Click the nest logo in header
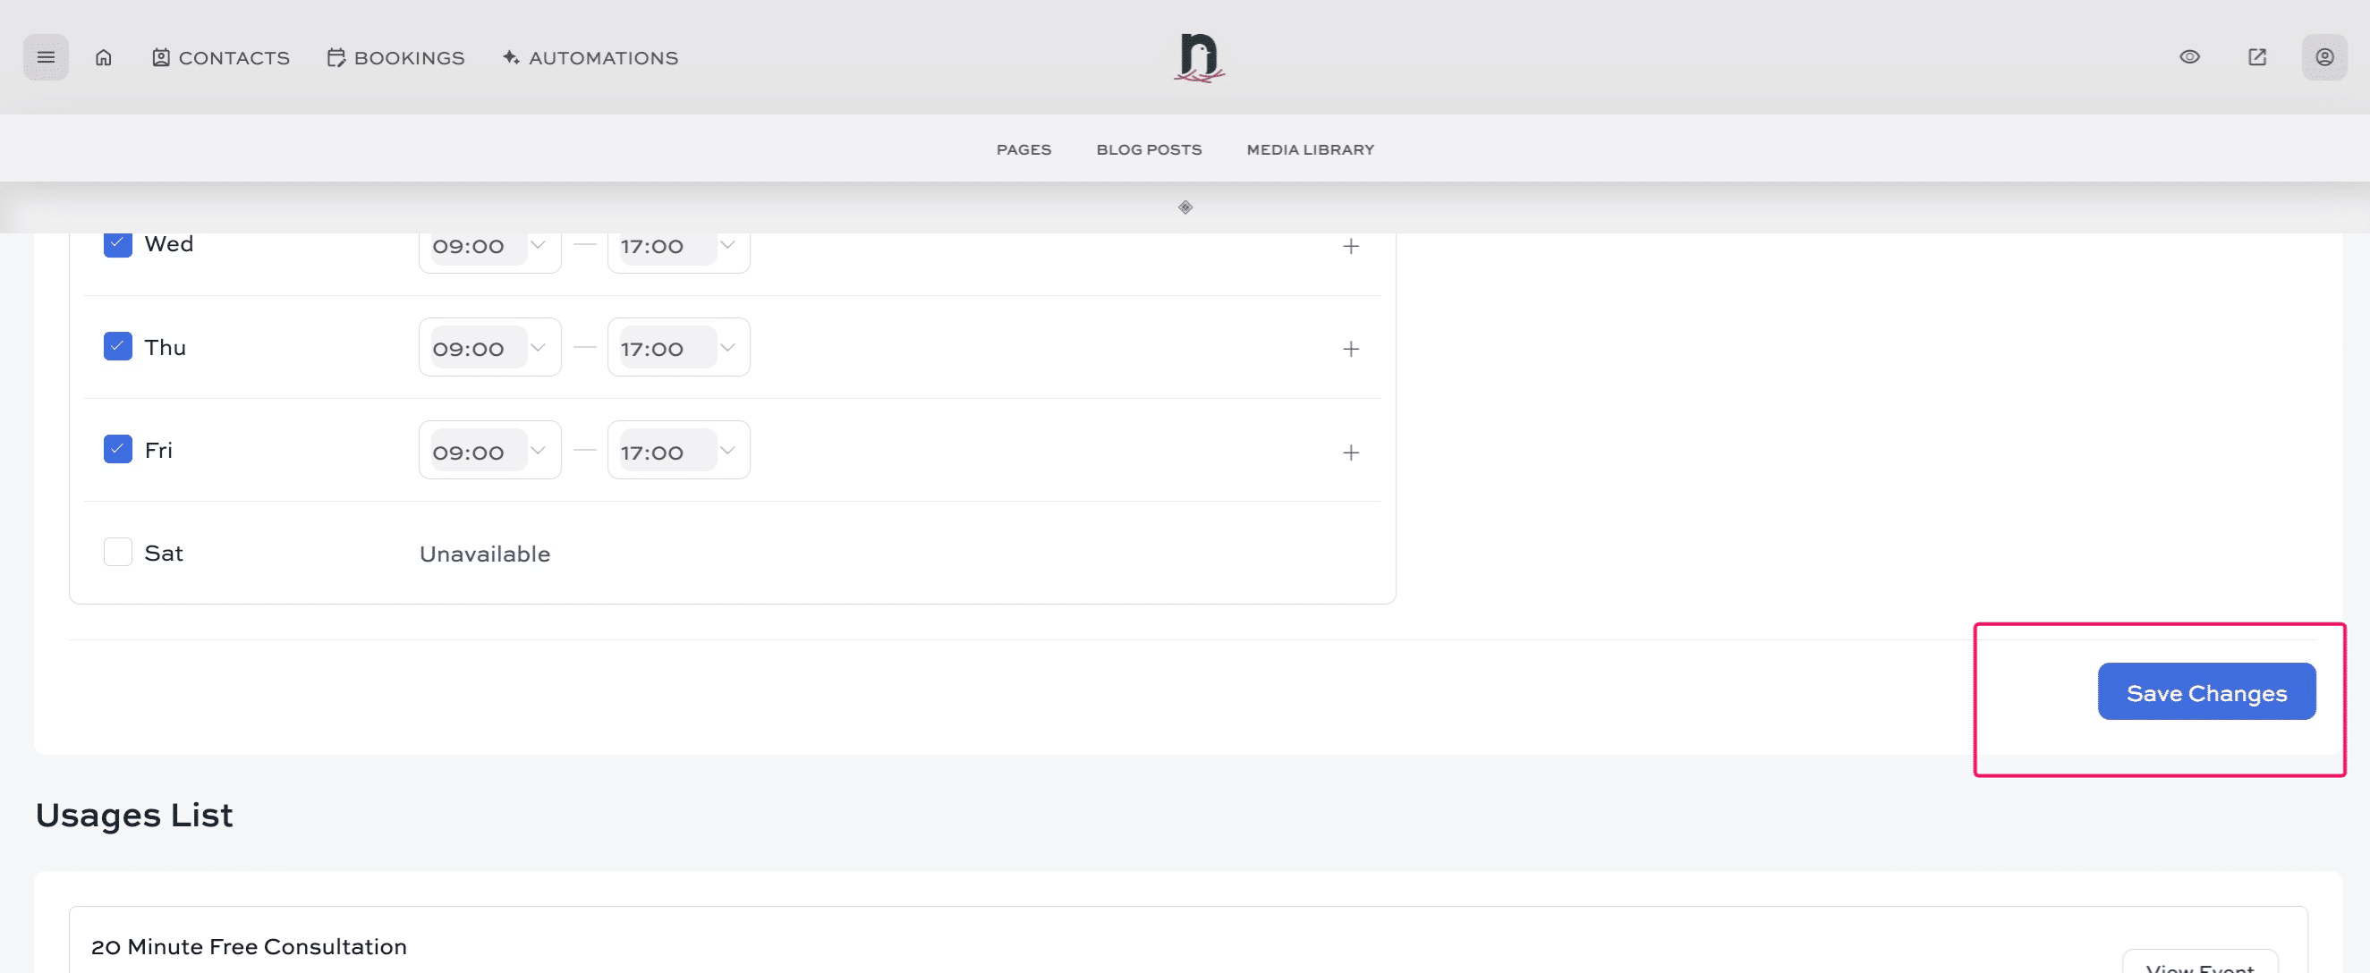Image resolution: width=2370 pixels, height=973 pixels. click(1198, 57)
